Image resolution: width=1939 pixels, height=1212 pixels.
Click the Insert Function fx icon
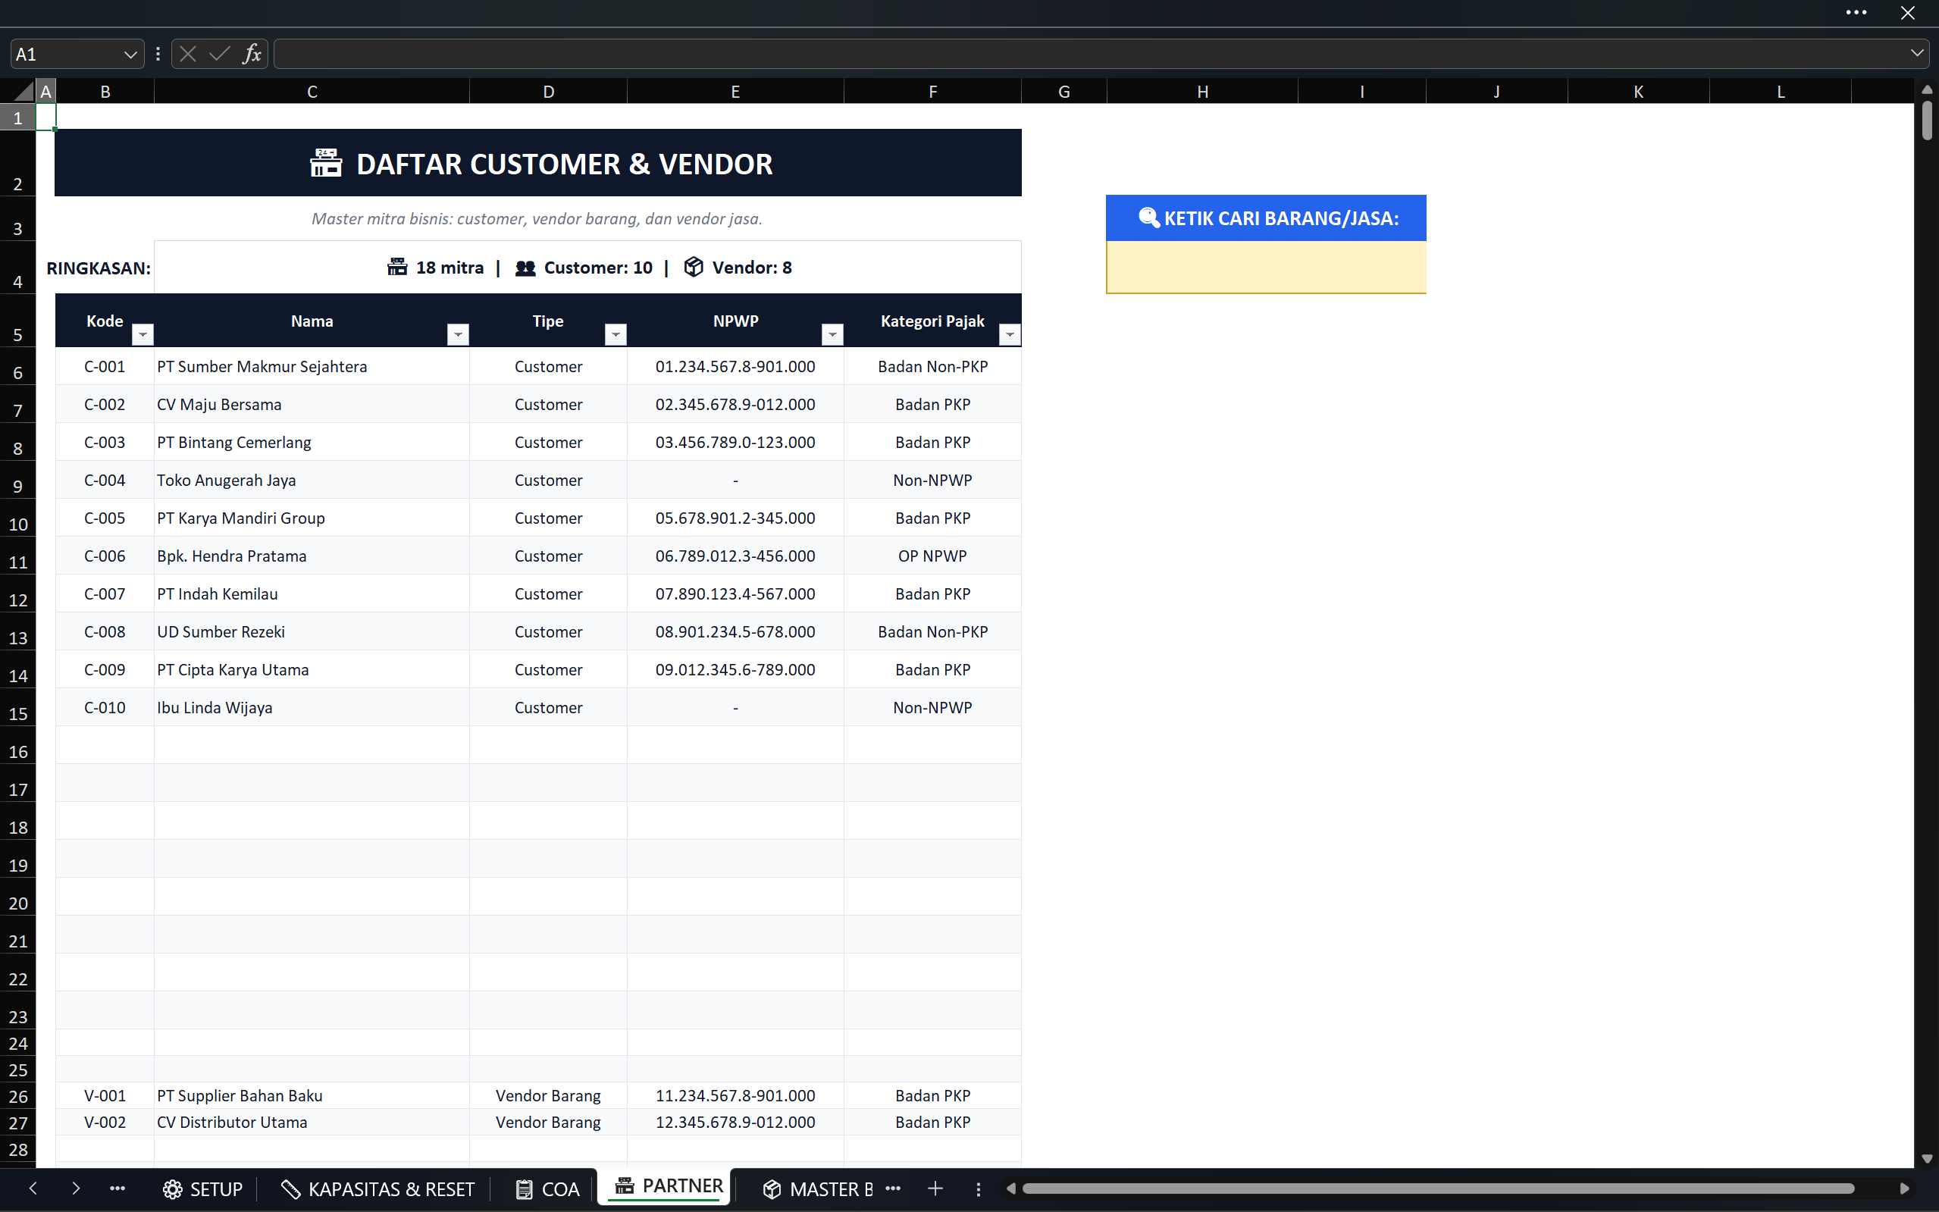tap(252, 54)
